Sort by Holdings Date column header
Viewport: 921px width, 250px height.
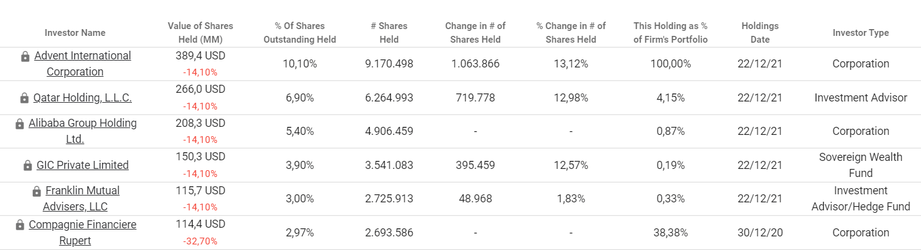click(759, 33)
